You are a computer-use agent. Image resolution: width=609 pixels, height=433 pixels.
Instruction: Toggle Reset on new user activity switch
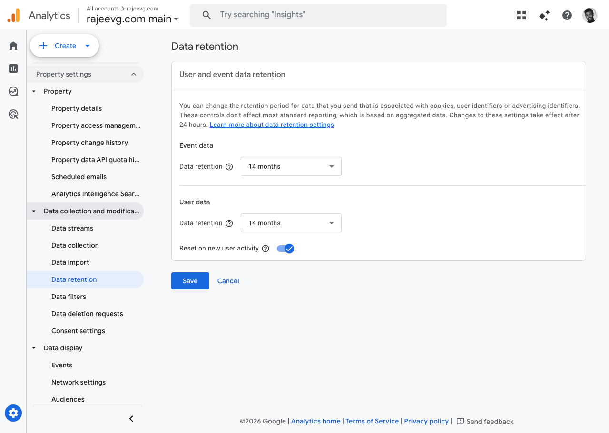[x=285, y=249]
